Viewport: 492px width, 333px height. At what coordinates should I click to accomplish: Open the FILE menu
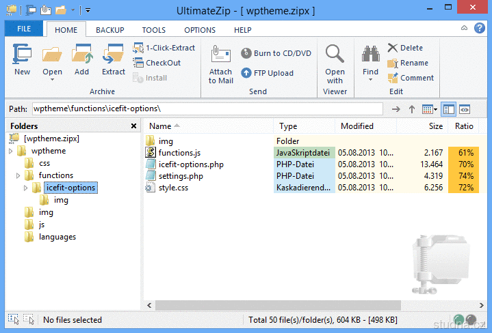click(24, 29)
